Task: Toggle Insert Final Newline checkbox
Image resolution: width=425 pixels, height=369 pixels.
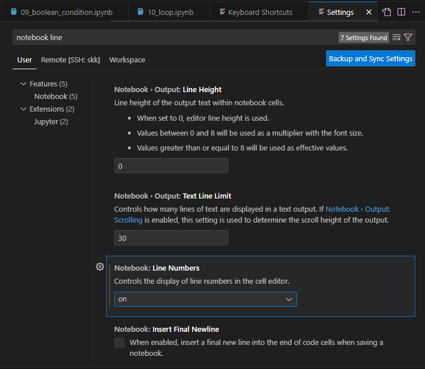Action: pyautogui.click(x=119, y=343)
